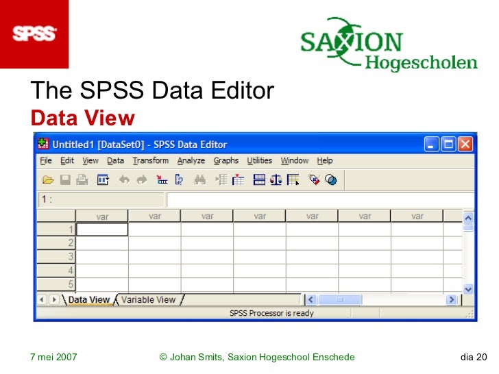Open the File menu
Screen dimensions: 499x374
pos(46,160)
